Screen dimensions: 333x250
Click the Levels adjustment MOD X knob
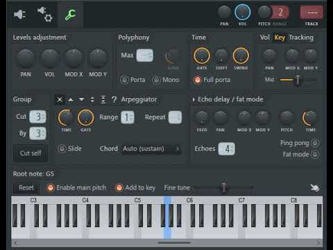pos(74,58)
